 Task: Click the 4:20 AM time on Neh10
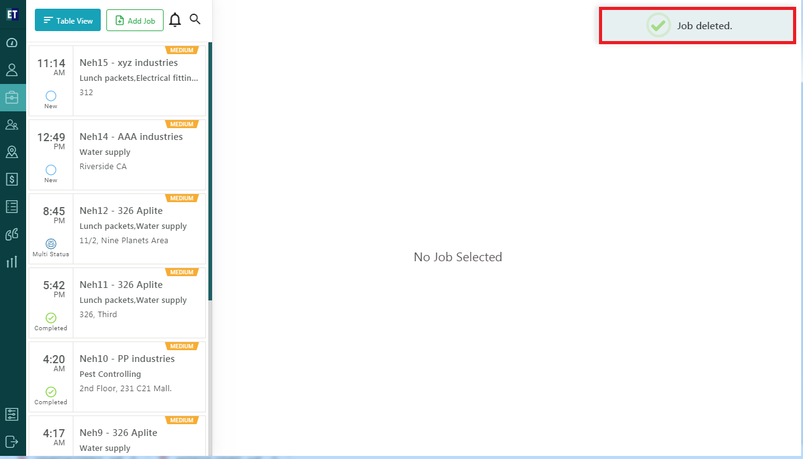click(54, 363)
